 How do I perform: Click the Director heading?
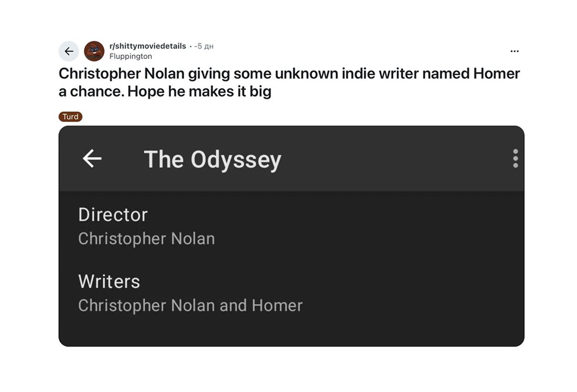point(113,214)
